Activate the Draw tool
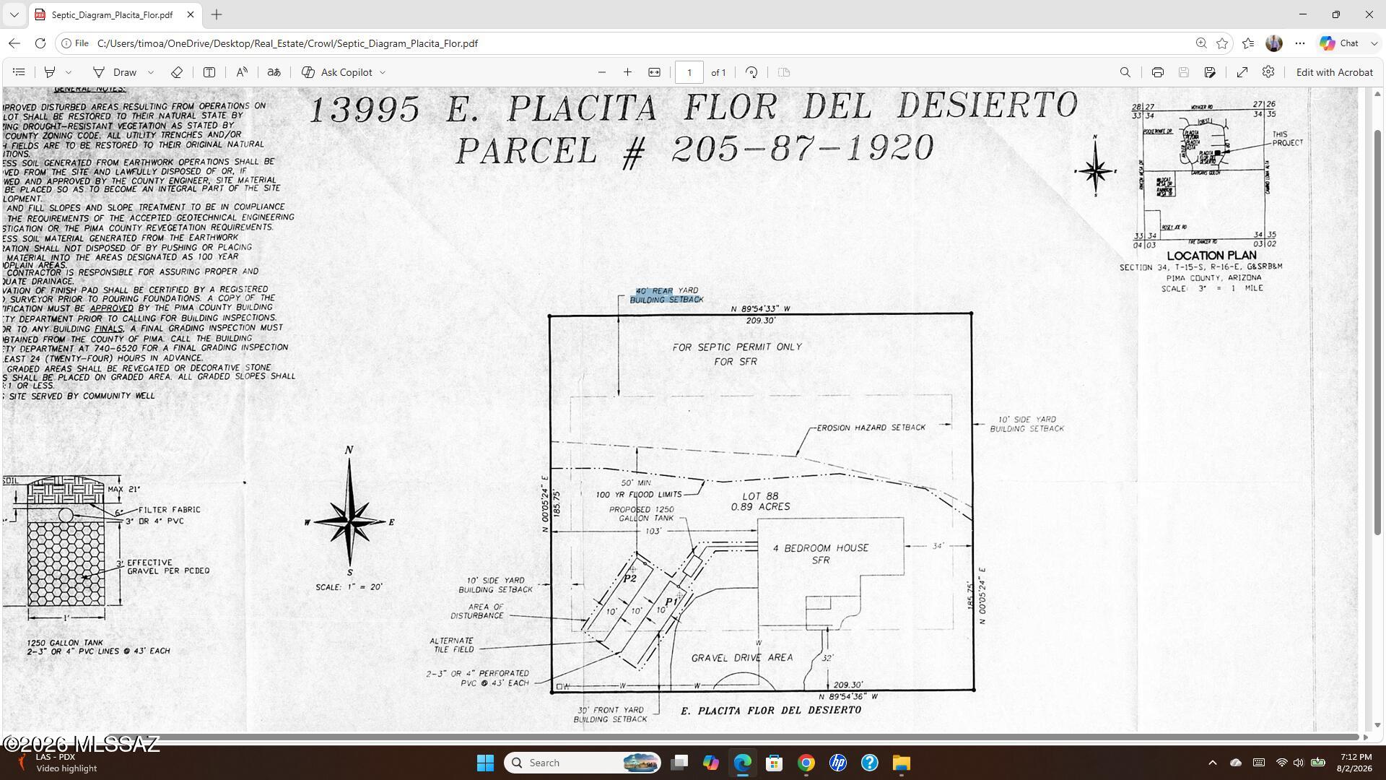1386x780 pixels. coord(115,72)
